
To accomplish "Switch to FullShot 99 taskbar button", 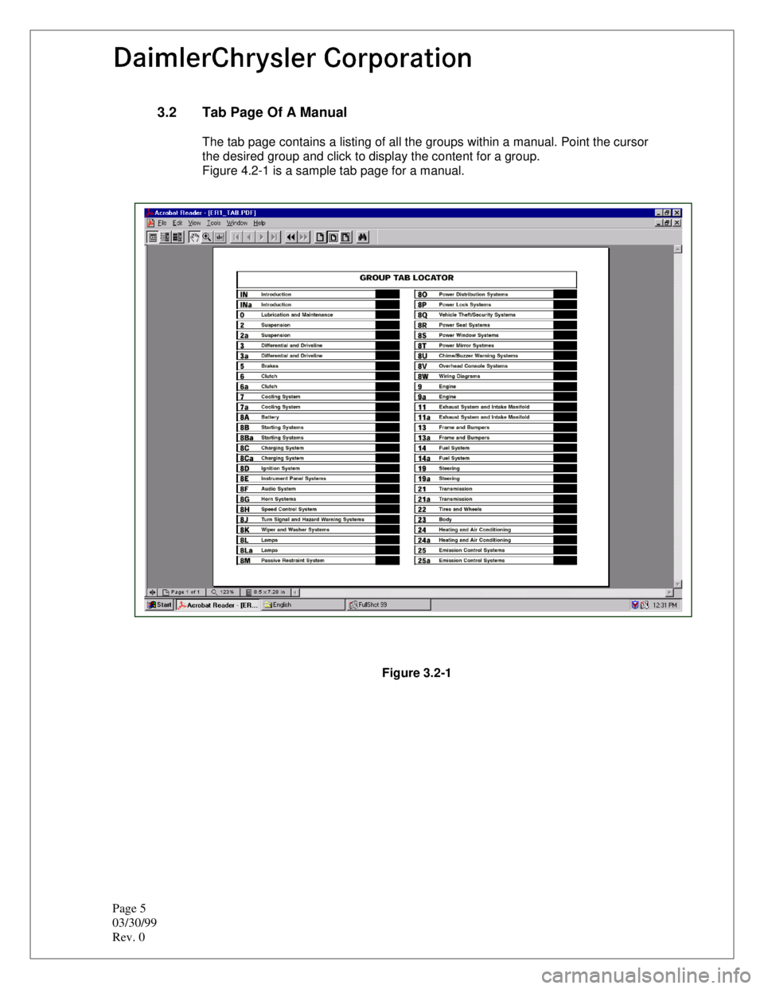I will (x=388, y=605).
